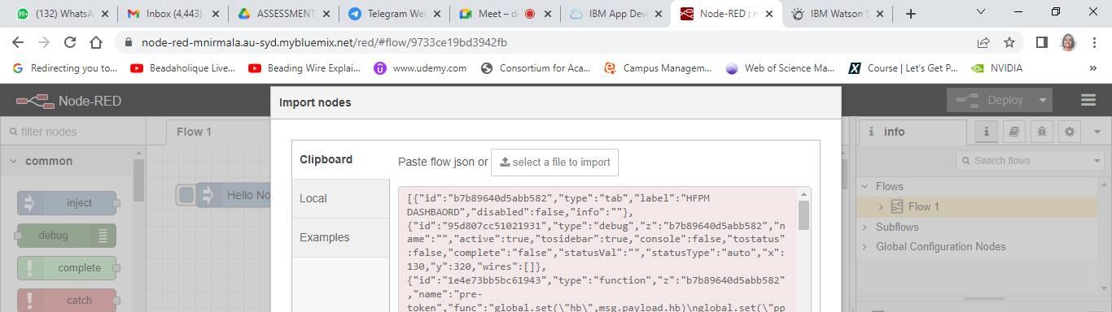Screen dimensions: 1112x312
Task: Collapse the common palette category
Action: point(13,161)
